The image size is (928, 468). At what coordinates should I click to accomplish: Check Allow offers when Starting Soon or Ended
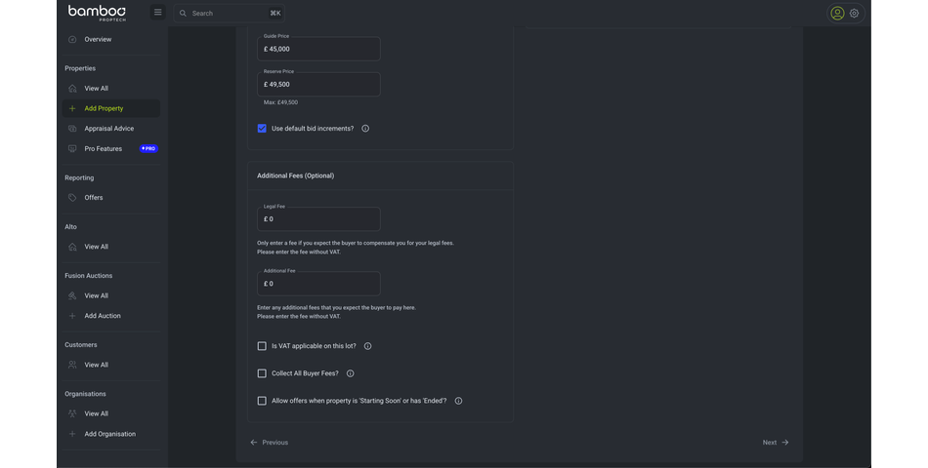(x=262, y=401)
